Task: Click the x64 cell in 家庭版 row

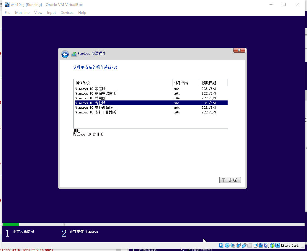Action: coord(177,89)
